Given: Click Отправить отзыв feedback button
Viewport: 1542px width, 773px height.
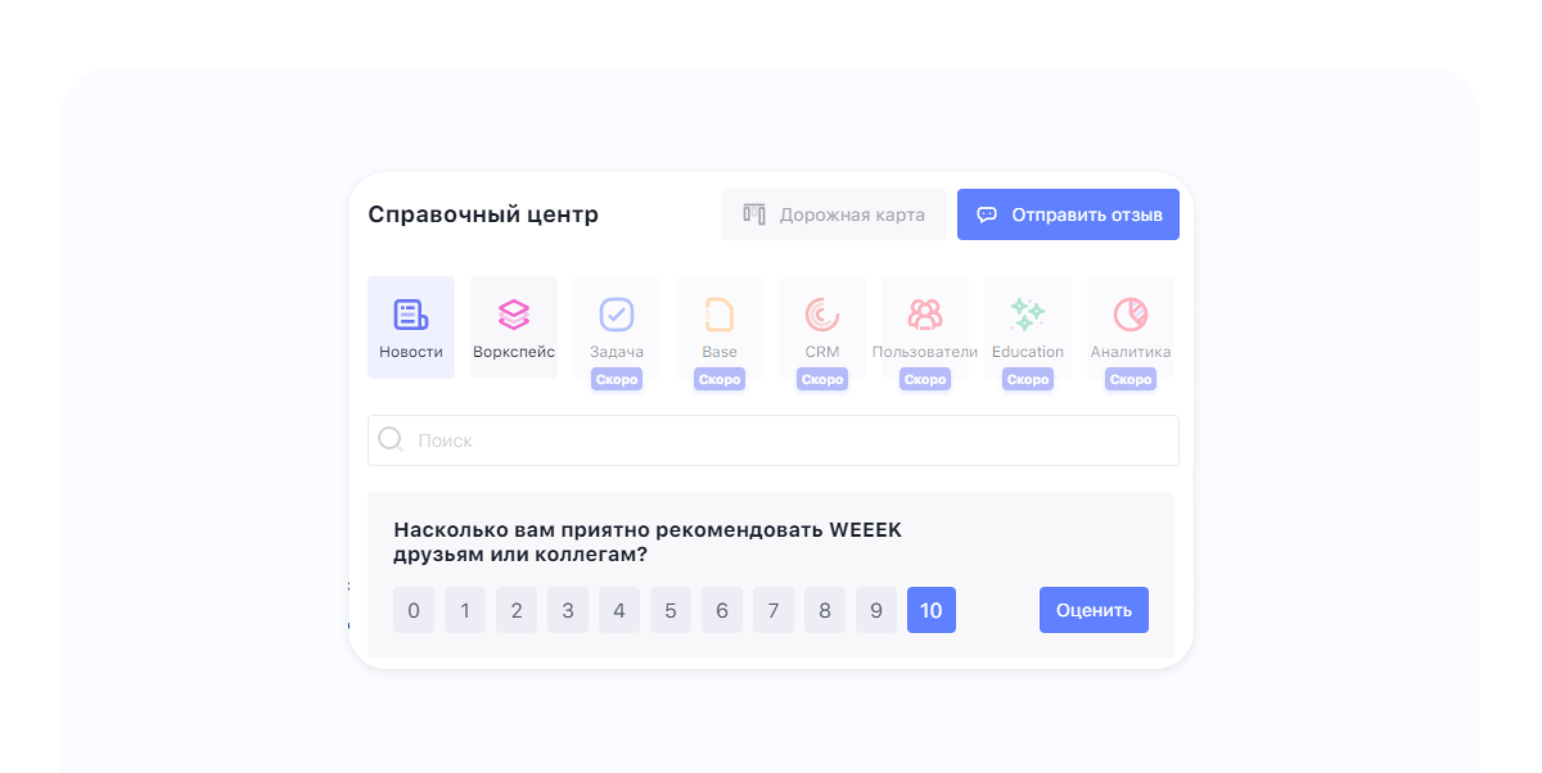Looking at the screenshot, I should click(1068, 215).
